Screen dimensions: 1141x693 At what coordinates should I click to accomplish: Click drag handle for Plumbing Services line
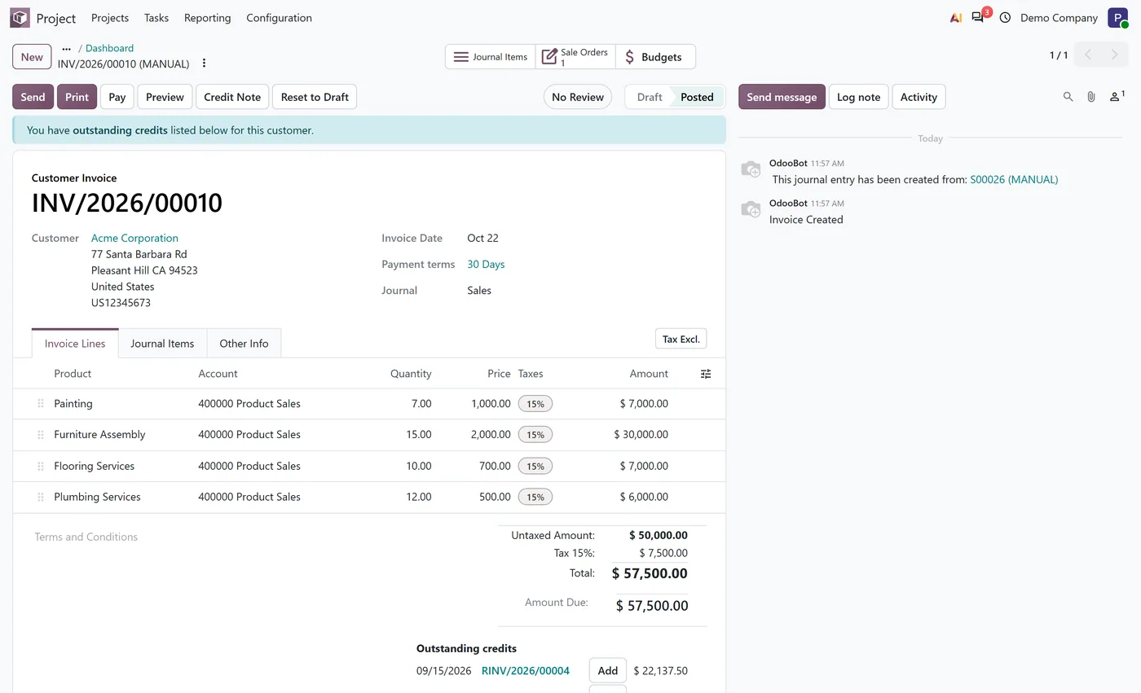(40, 498)
